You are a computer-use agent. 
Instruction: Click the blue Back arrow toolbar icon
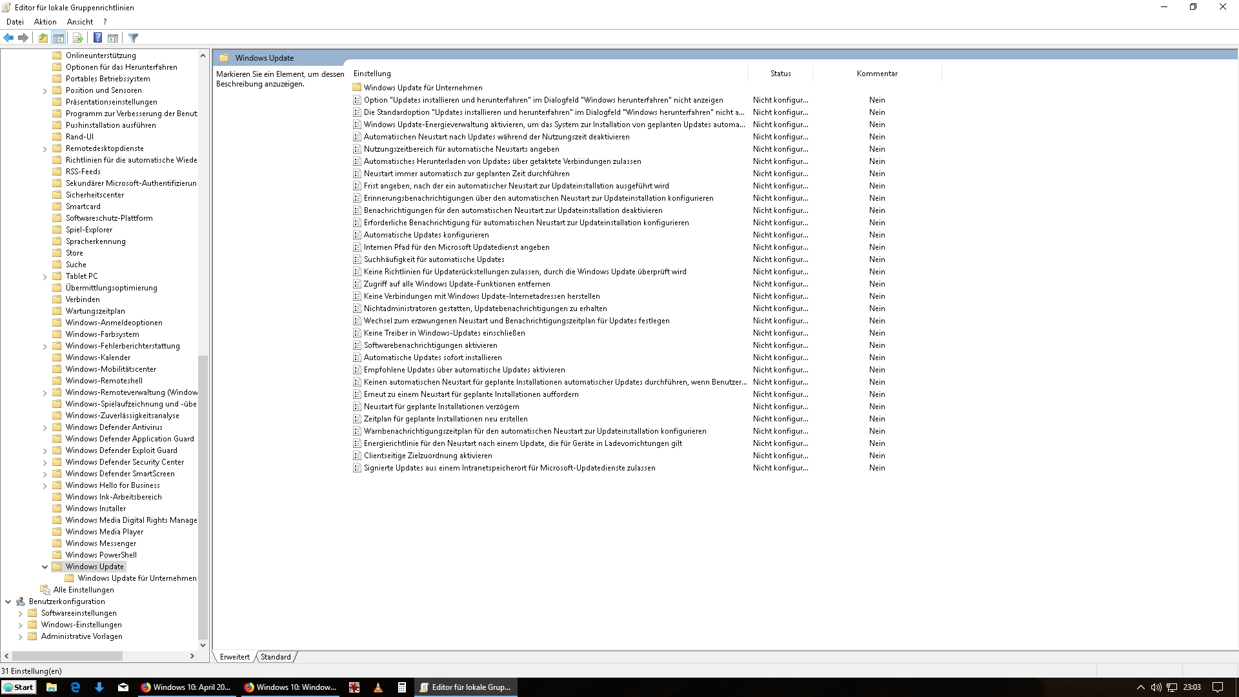click(x=8, y=38)
